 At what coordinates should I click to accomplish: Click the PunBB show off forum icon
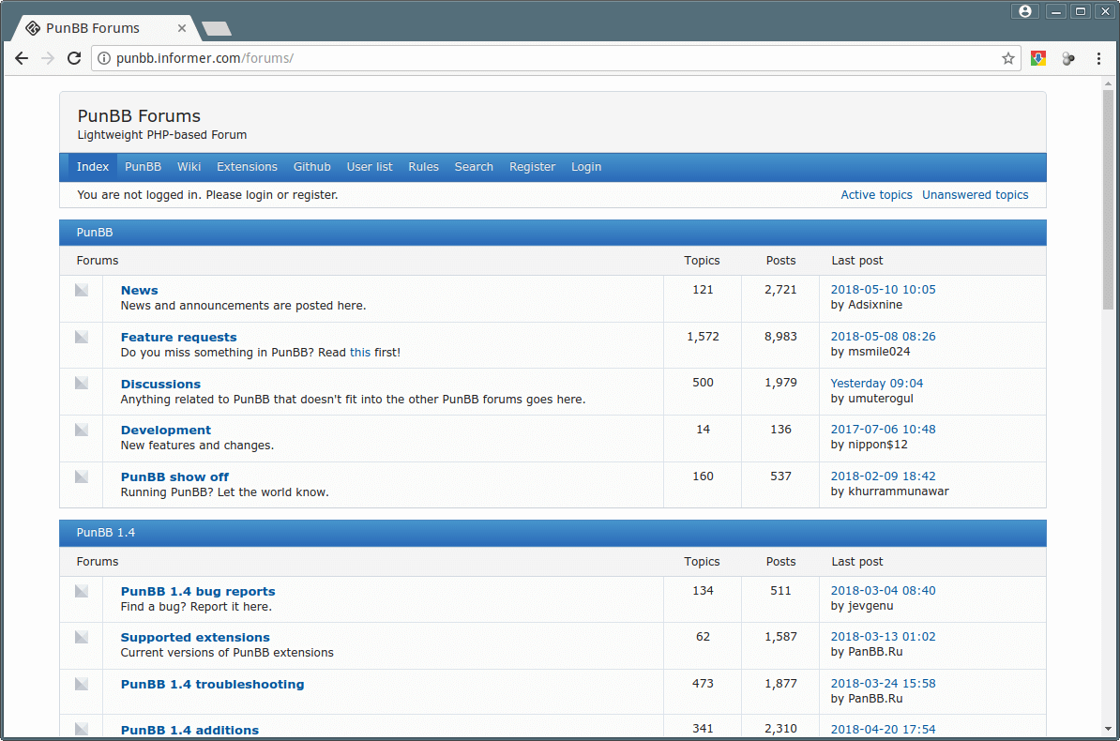click(81, 476)
